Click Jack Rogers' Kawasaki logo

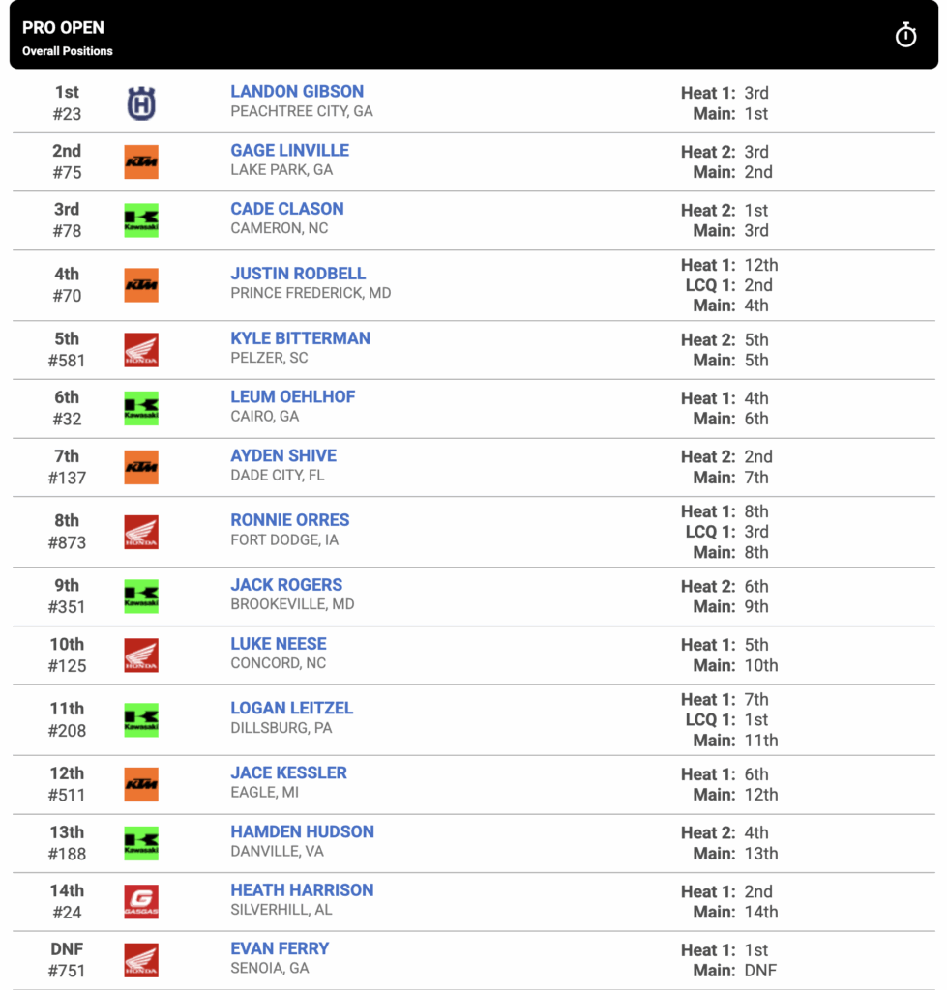pyautogui.click(x=141, y=596)
